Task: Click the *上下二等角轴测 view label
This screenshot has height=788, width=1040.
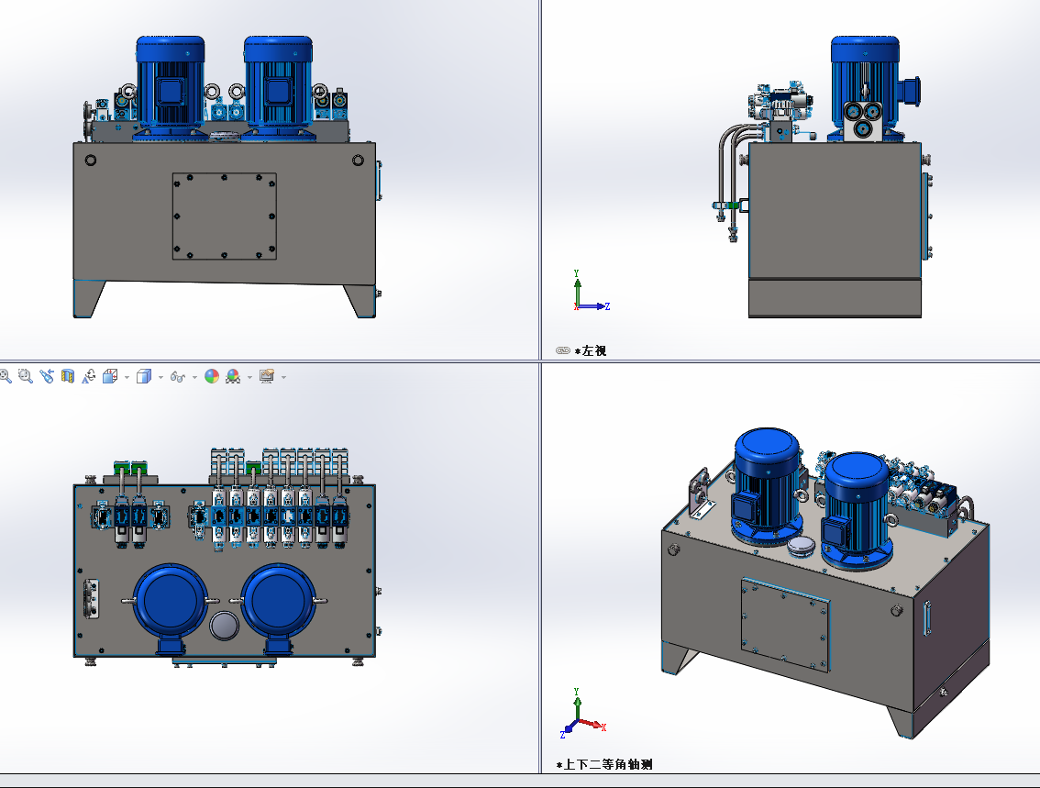Action: pyautogui.click(x=605, y=764)
